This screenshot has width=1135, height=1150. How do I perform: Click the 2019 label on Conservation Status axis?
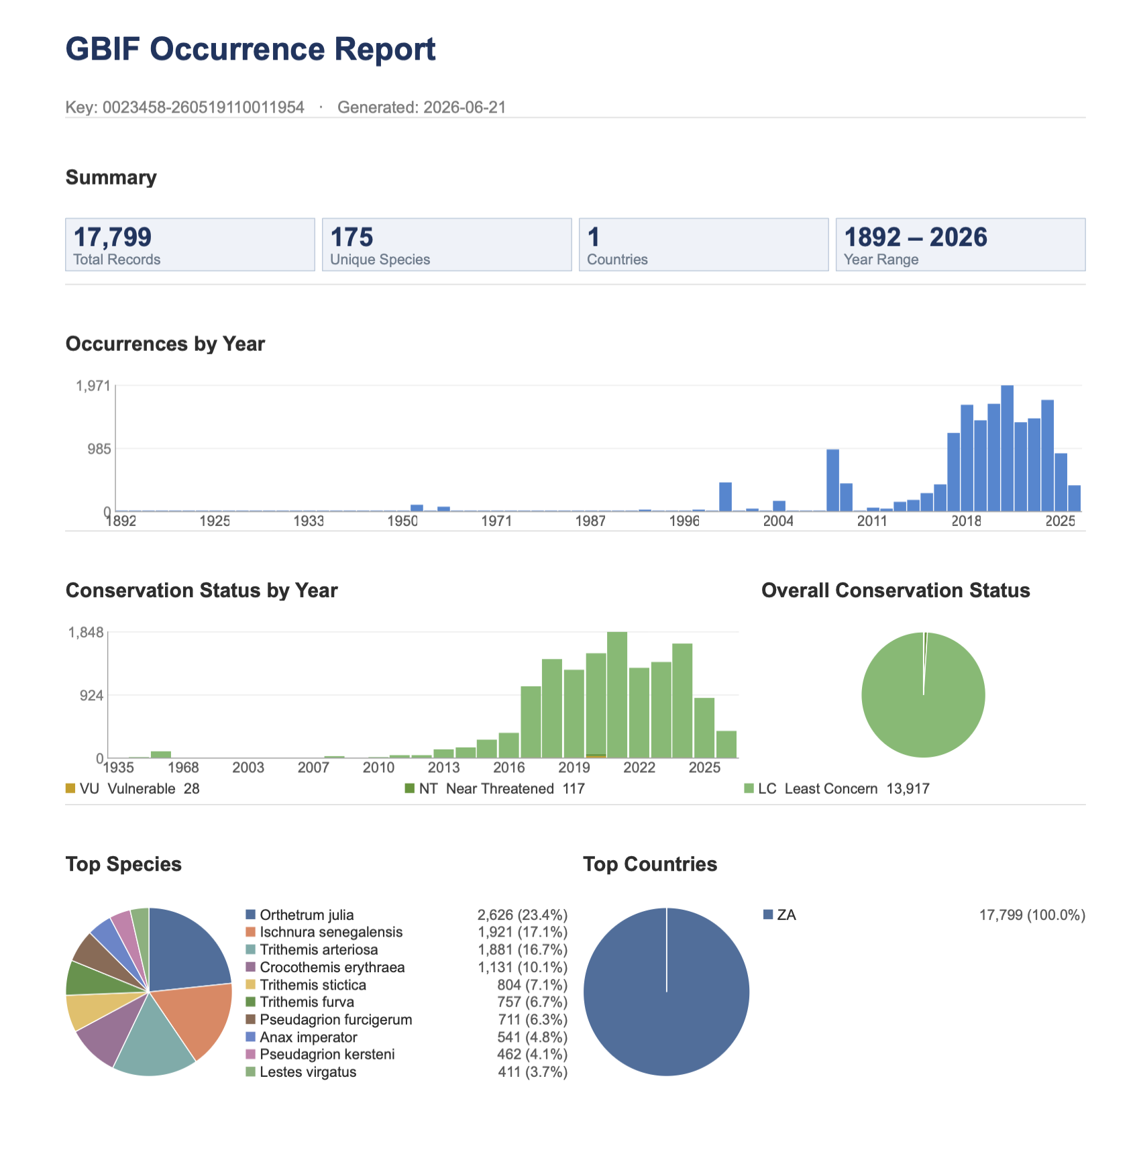574,768
